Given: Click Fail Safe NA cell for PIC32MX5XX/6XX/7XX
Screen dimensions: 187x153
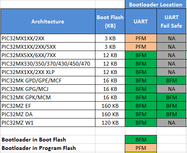Looking at the screenshot, I should pos(171,55).
